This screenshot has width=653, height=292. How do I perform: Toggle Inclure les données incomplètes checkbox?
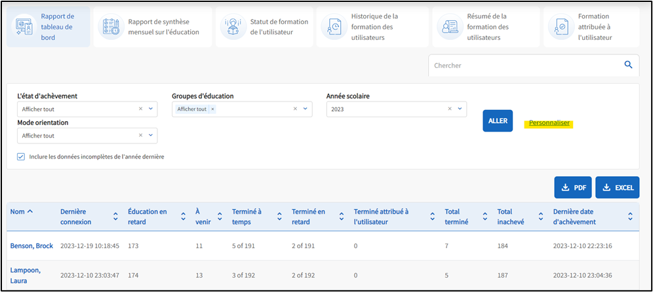coord(21,156)
